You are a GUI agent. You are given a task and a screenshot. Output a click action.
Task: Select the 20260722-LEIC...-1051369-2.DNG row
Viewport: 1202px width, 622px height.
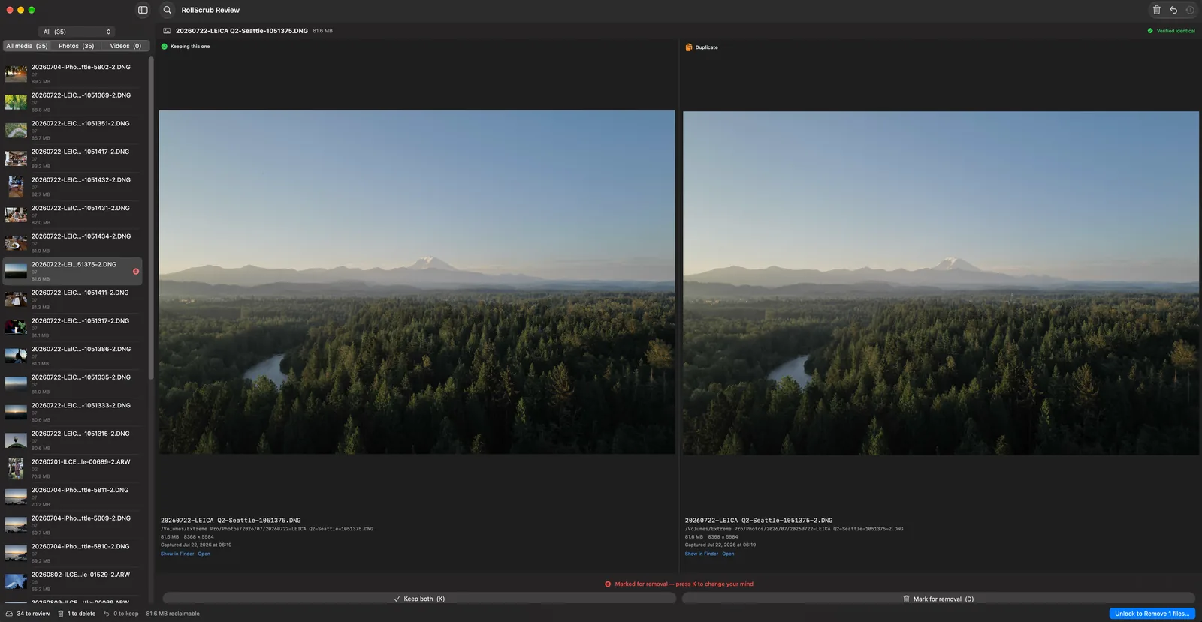pyautogui.click(x=72, y=102)
